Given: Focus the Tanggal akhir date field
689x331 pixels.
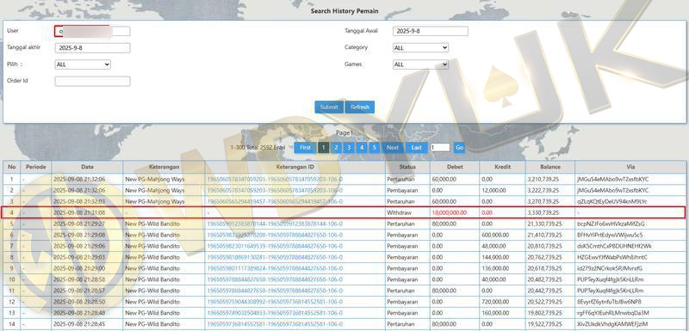Looking at the screenshot, I should coord(93,48).
